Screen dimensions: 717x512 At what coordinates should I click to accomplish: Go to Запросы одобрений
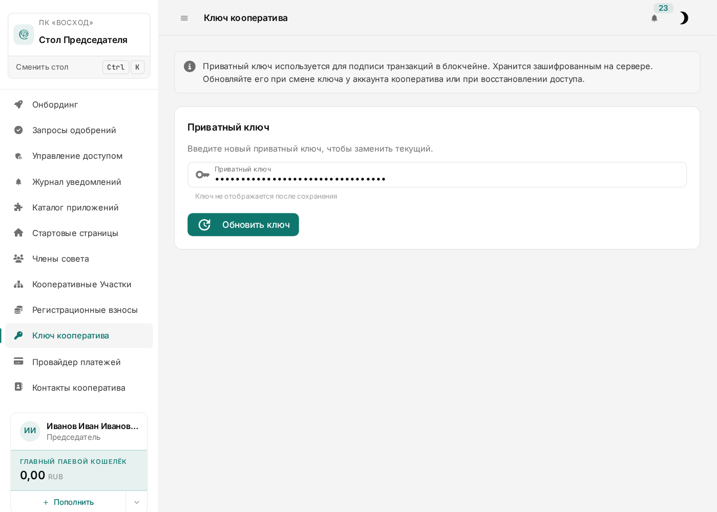click(79, 130)
